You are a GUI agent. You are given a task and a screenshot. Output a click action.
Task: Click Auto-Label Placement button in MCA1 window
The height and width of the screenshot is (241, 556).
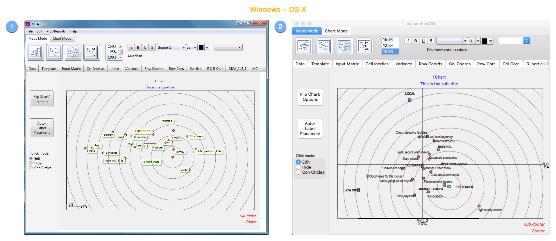[42, 128]
